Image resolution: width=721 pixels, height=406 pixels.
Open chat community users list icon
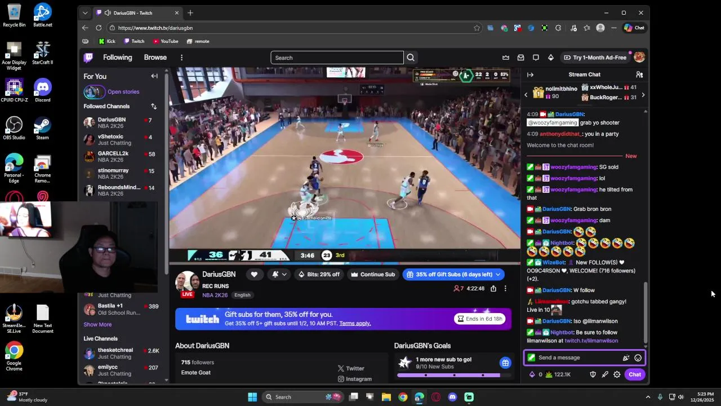click(639, 74)
